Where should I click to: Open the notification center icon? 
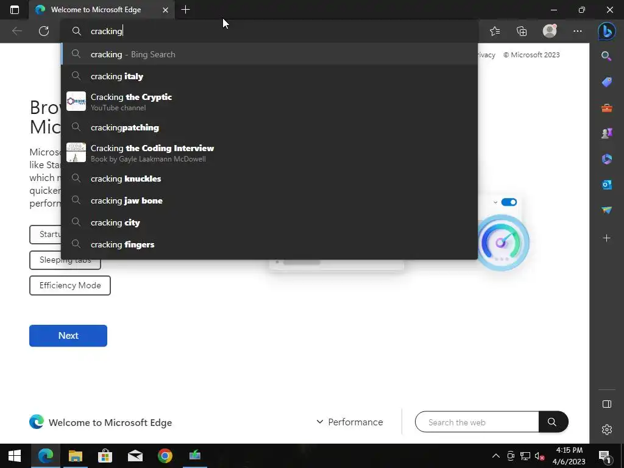point(604,456)
